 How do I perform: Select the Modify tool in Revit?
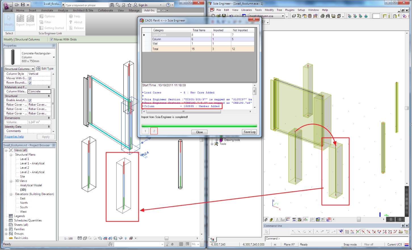pos(9,22)
